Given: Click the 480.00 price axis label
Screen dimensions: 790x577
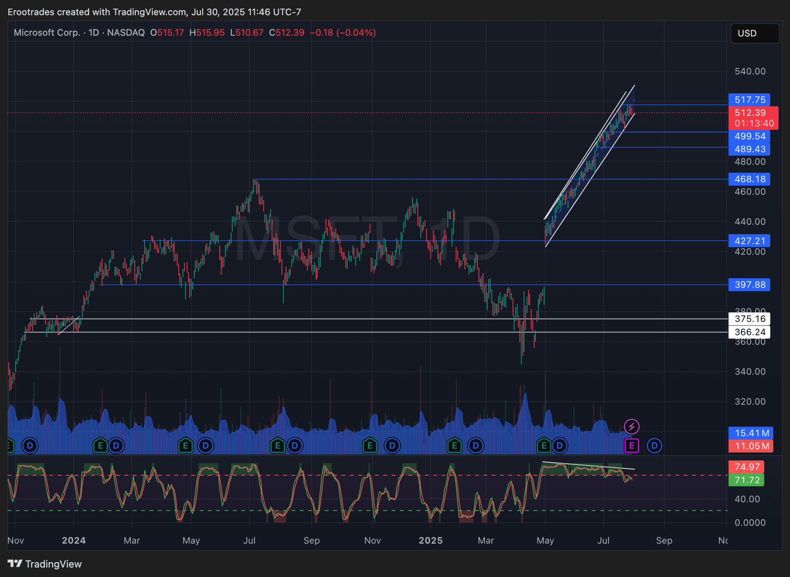Looking at the screenshot, I should point(750,161).
